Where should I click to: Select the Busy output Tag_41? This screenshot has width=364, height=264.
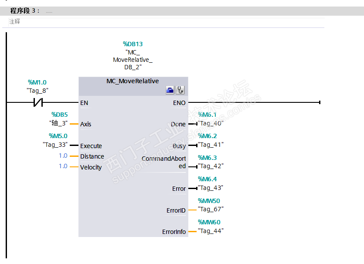click(x=211, y=145)
